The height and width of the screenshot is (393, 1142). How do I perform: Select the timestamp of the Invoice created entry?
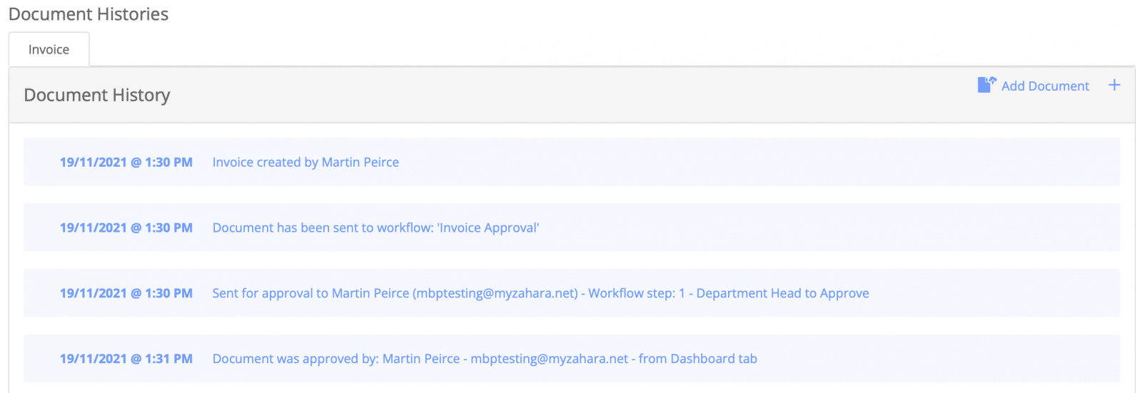[x=126, y=162]
